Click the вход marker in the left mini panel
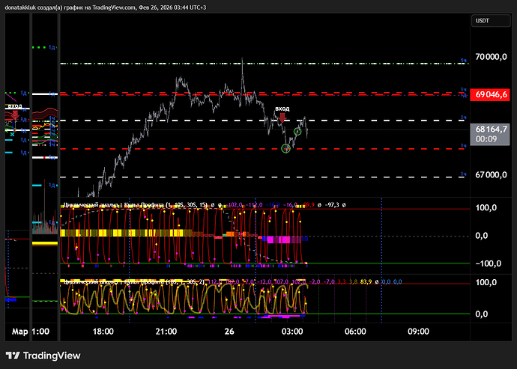517x369 pixels. (14, 106)
